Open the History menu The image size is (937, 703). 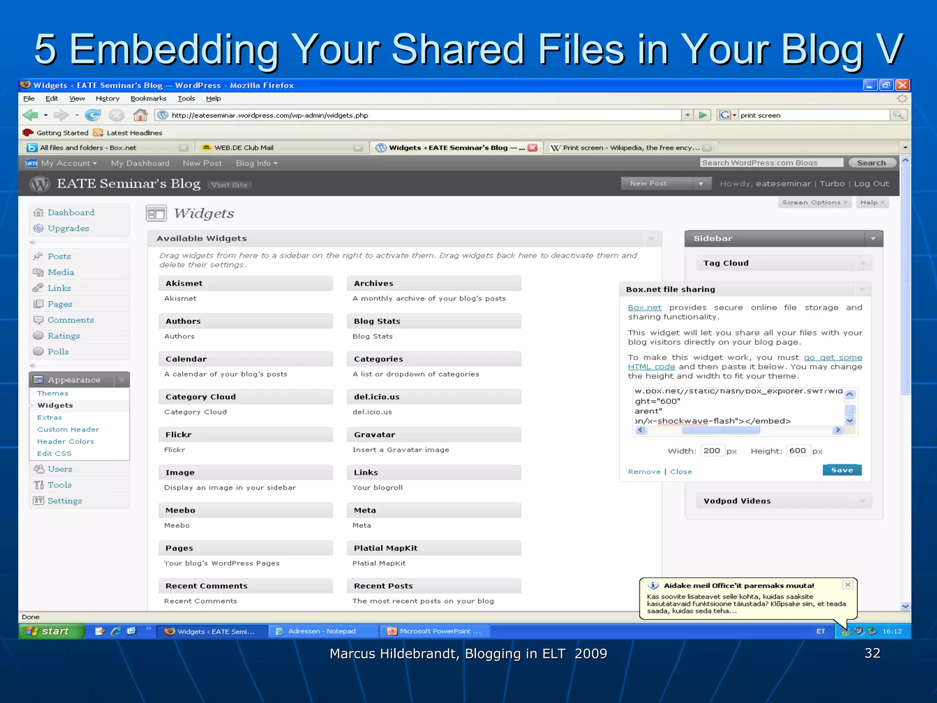[108, 98]
